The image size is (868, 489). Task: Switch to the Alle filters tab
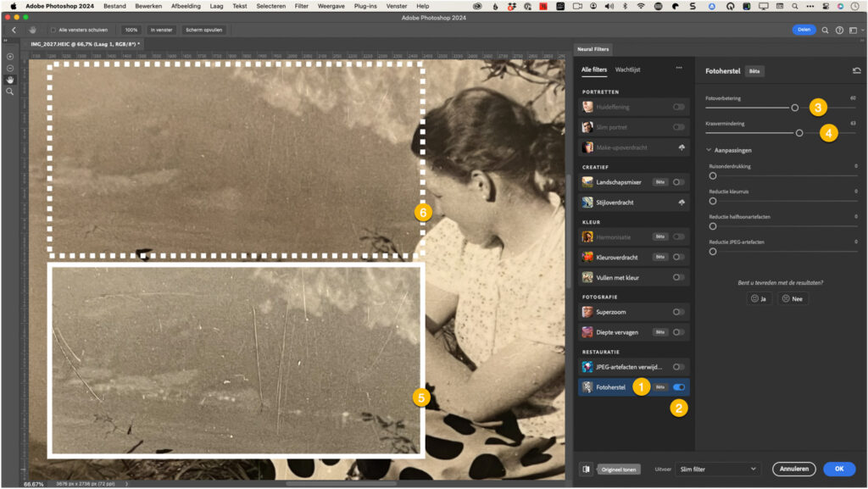pos(594,69)
